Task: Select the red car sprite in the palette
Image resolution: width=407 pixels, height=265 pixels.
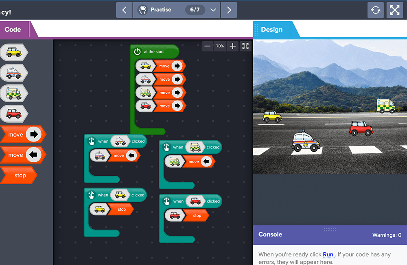Action: tap(14, 114)
